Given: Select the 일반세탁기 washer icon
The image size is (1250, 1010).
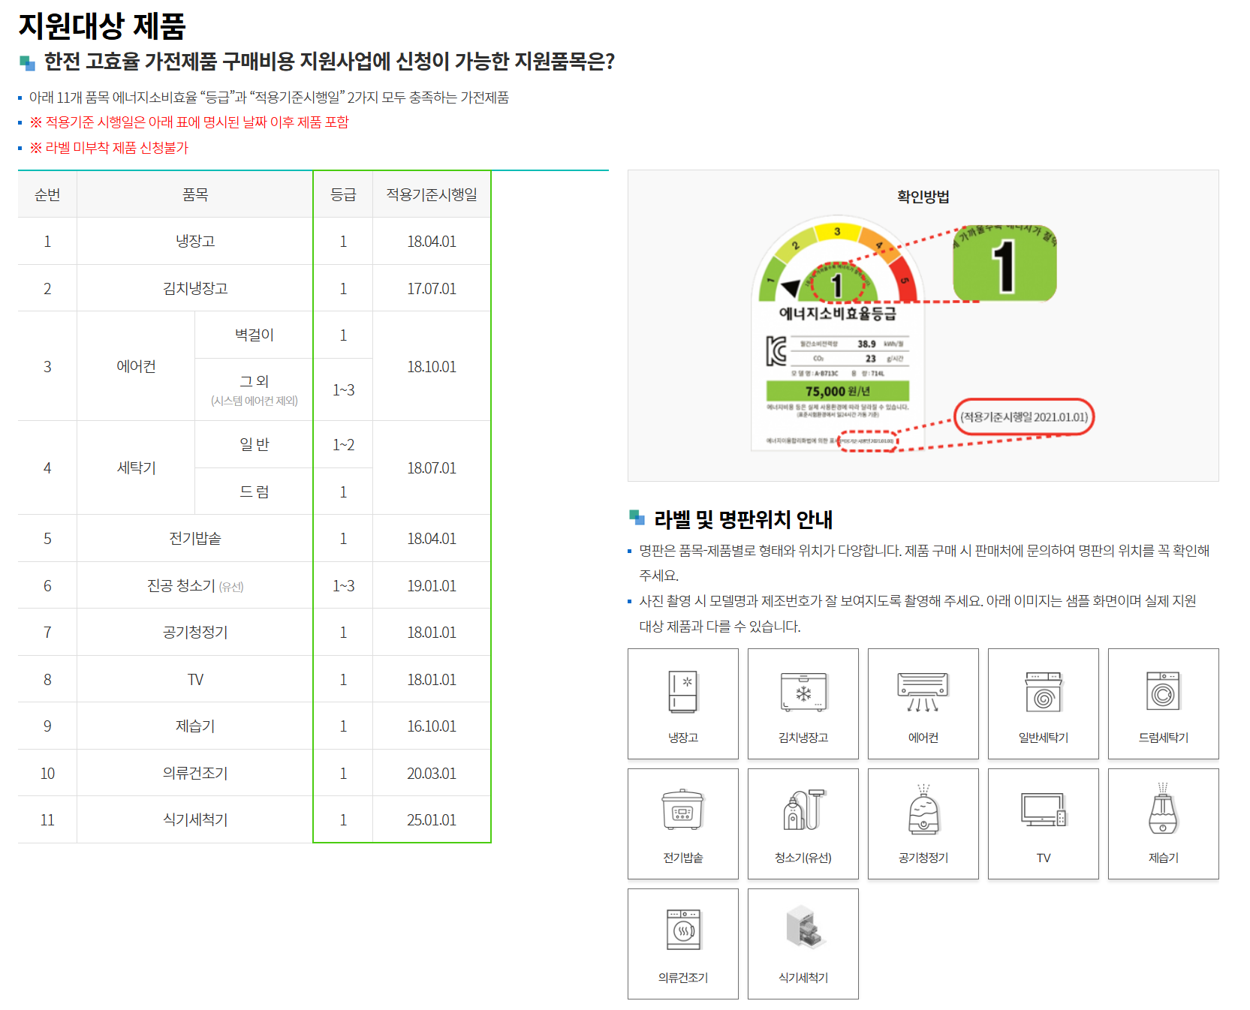Looking at the screenshot, I should tap(1043, 702).
